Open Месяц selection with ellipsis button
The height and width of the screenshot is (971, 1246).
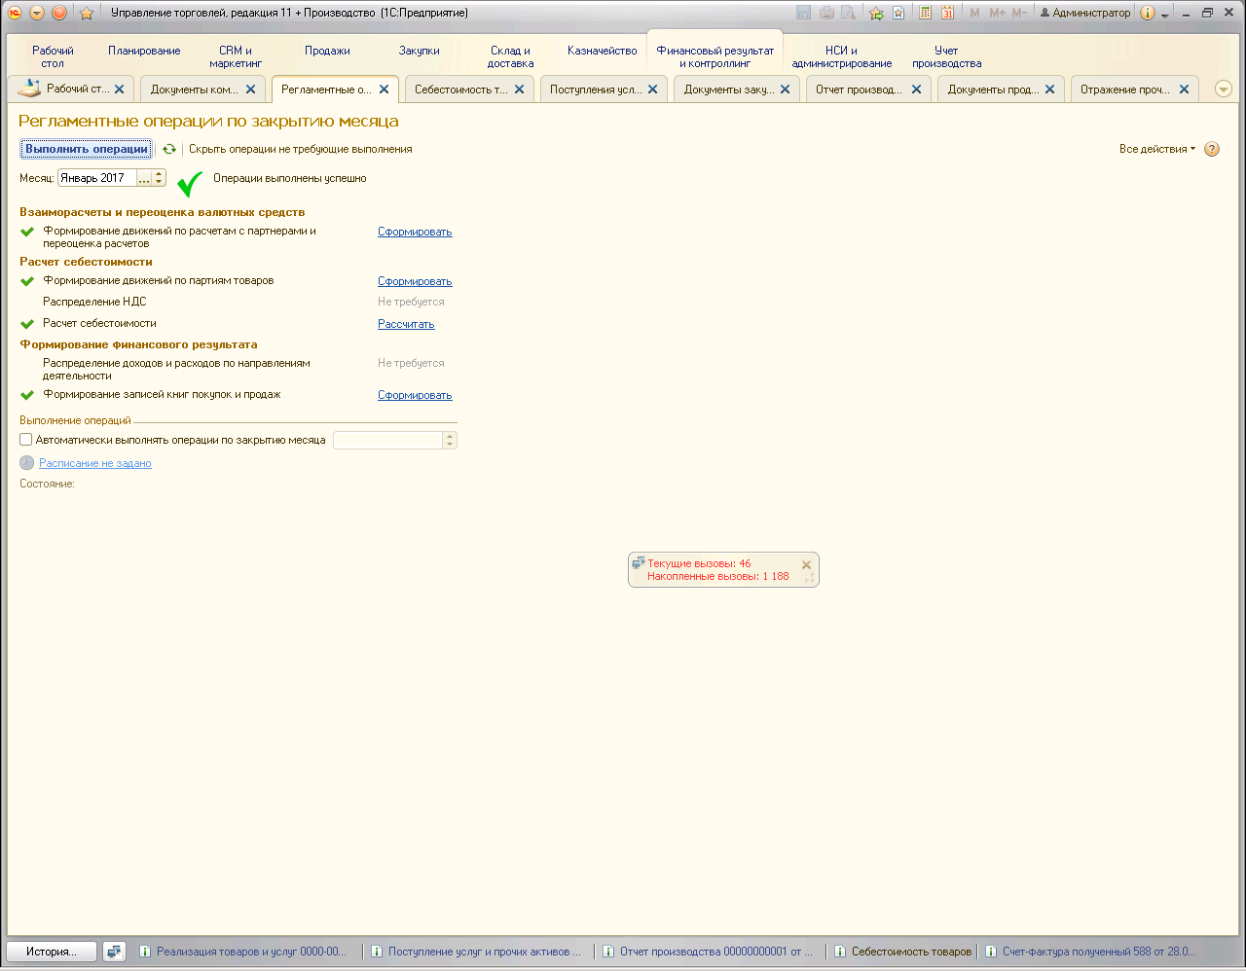[144, 178]
